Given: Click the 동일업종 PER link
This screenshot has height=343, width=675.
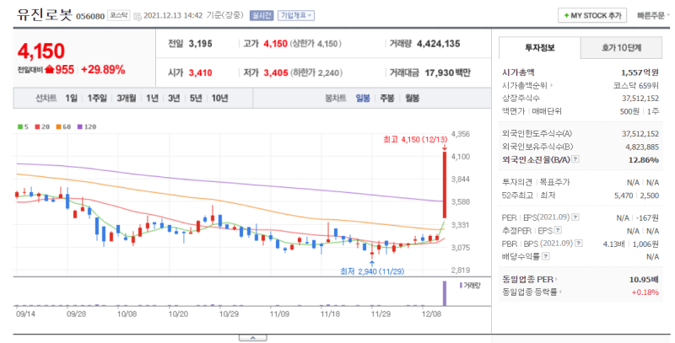Looking at the screenshot, I should [x=530, y=280].
